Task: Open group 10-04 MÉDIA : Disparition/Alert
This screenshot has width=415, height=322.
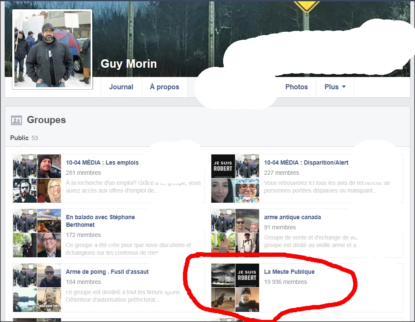Action: pyautogui.click(x=306, y=162)
